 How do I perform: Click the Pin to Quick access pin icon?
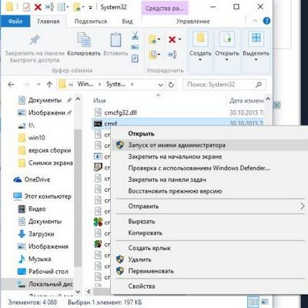pyautogui.click(x=35, y=40)
